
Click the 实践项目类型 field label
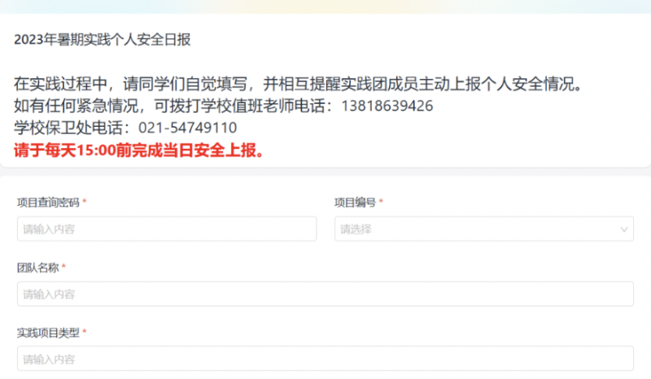click(48, 333)
